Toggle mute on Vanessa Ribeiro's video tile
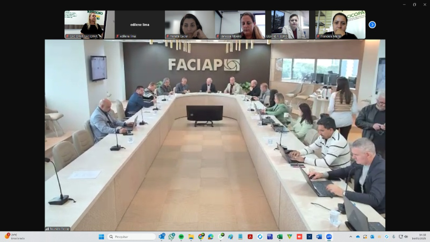 pos(218,36)
